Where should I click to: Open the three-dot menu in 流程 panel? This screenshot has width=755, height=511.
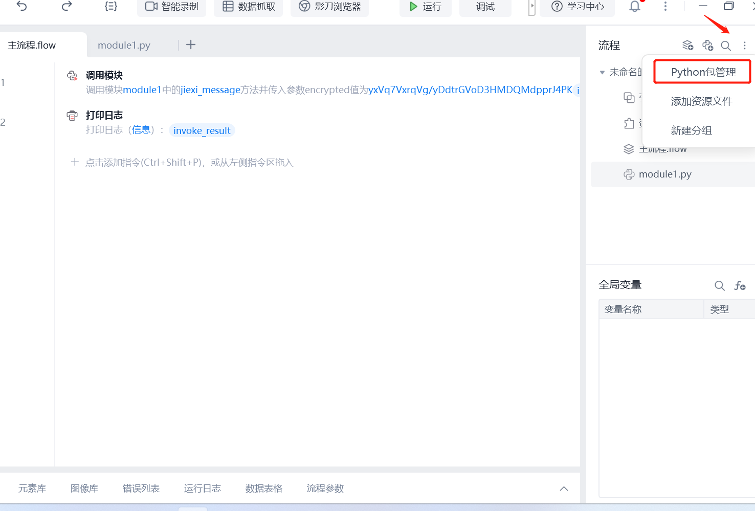coord(745,46)
